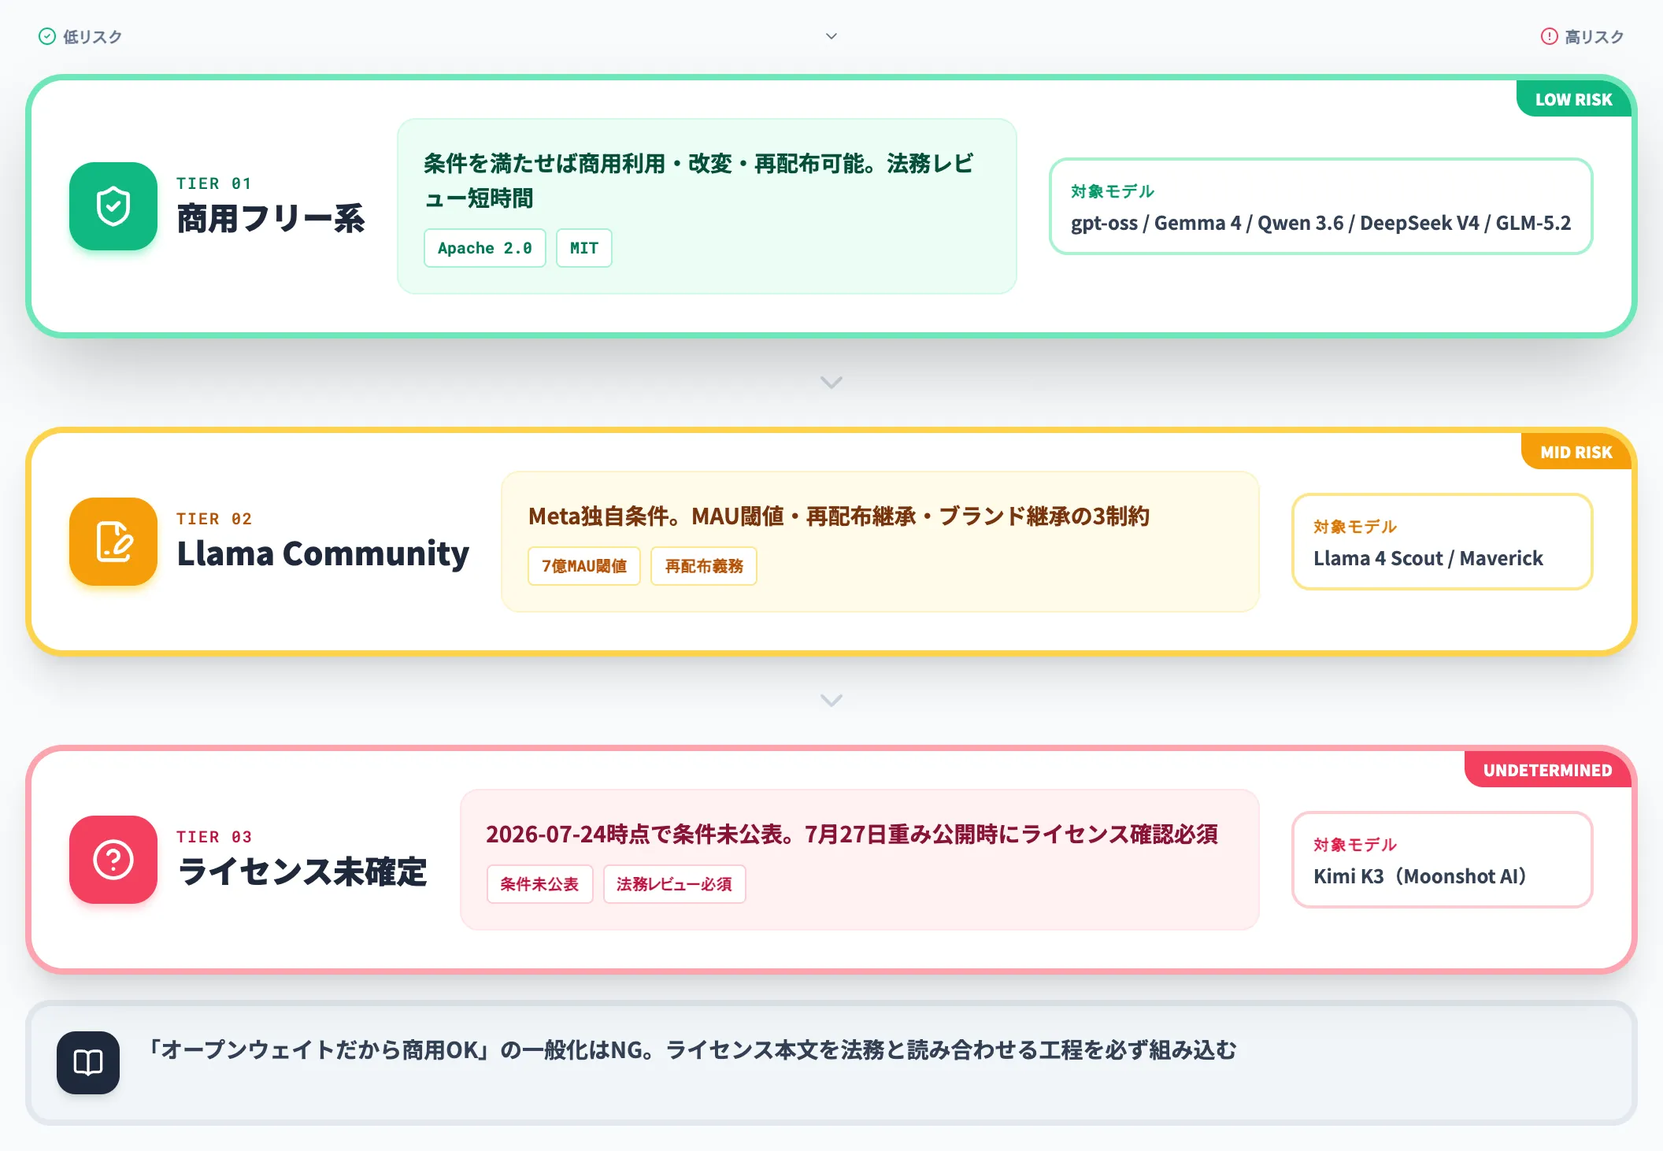The height and width of the screenshot is (1151, 1663).
Task: Click the TIER 01 label
Action: 214,183
